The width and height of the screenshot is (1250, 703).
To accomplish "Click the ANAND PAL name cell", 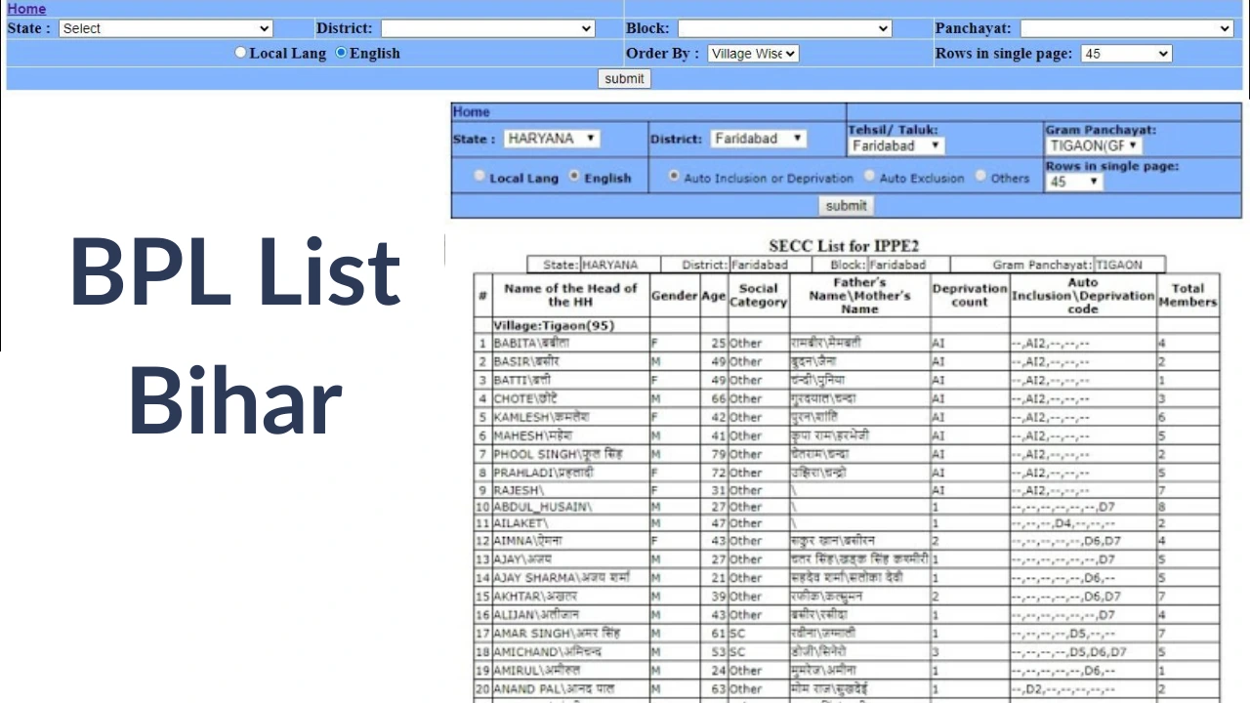I will tap(570, 689).
